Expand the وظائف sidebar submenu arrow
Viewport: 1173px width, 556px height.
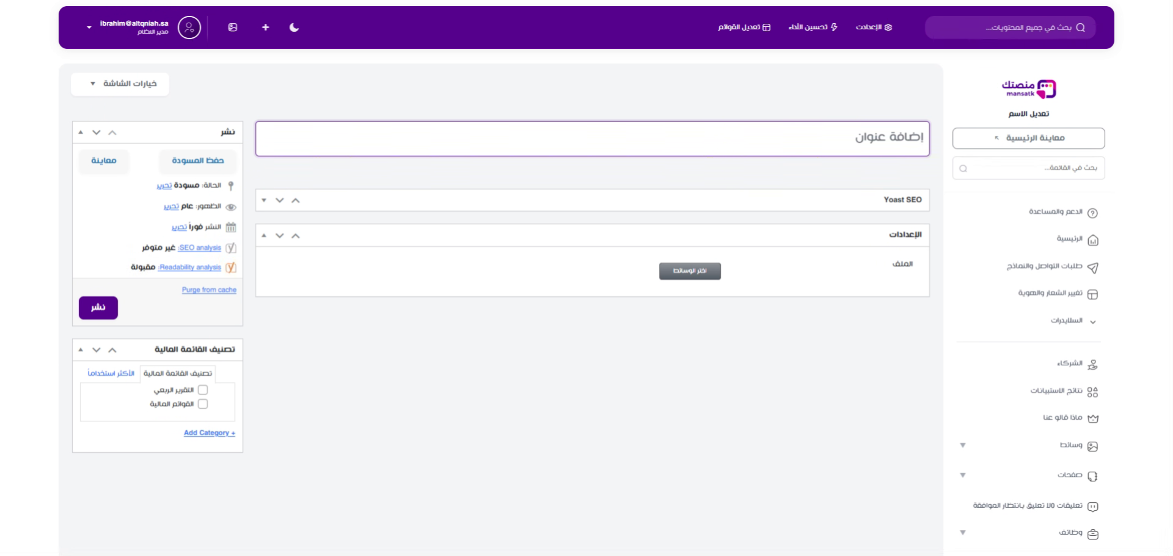pyautogui.click(x=963, y=533)
